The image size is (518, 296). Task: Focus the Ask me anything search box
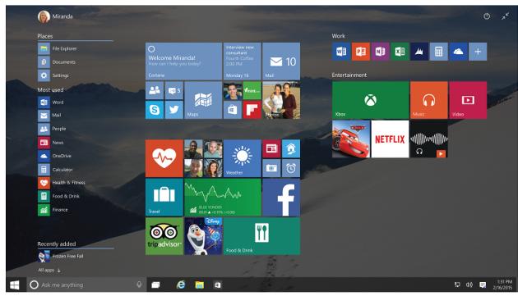[86, 285]
